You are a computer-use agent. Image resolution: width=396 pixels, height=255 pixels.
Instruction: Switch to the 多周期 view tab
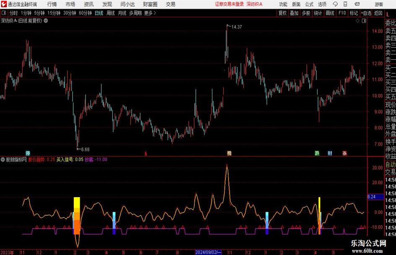pyautogui.click(x=135, y=13)
